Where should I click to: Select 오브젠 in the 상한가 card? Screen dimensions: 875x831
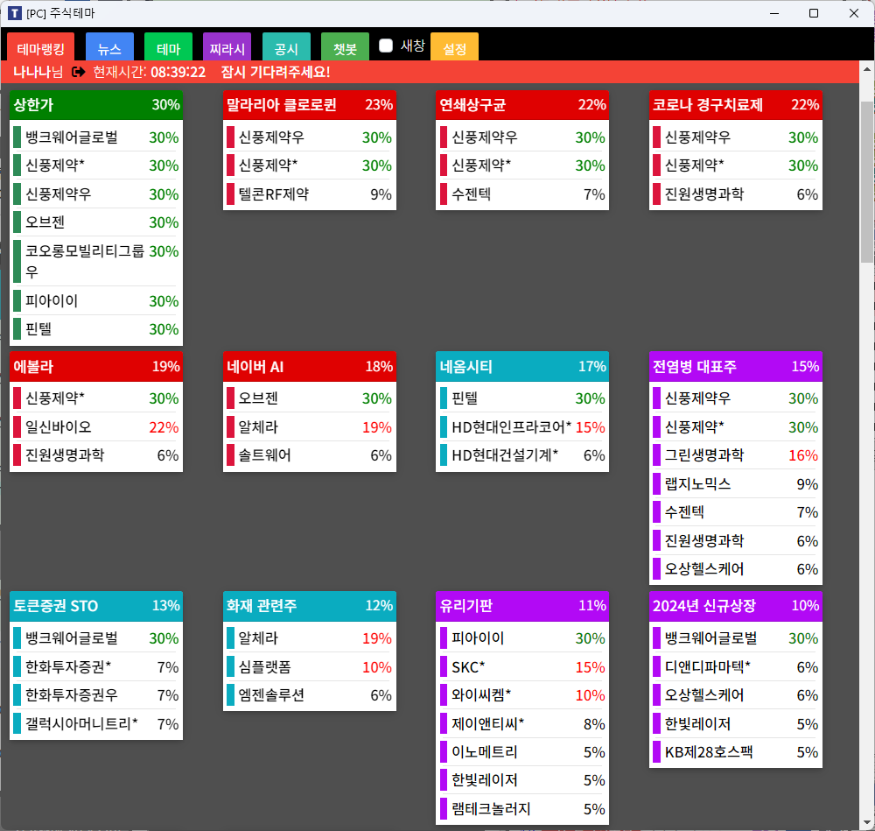[96, 222]
